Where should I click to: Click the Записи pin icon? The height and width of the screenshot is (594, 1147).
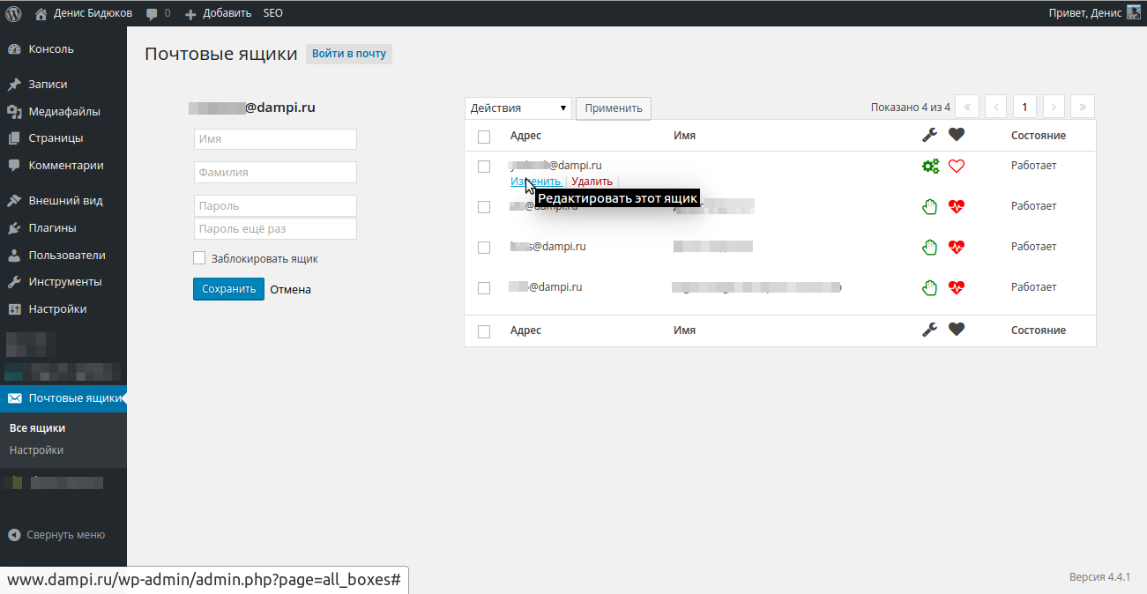(14, 85)
